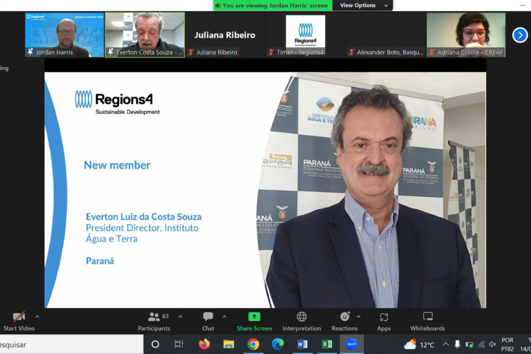Viewport: 531px width, 354px height.
Task: Click the volume muted icon in system tray
Action: (492, 344)
